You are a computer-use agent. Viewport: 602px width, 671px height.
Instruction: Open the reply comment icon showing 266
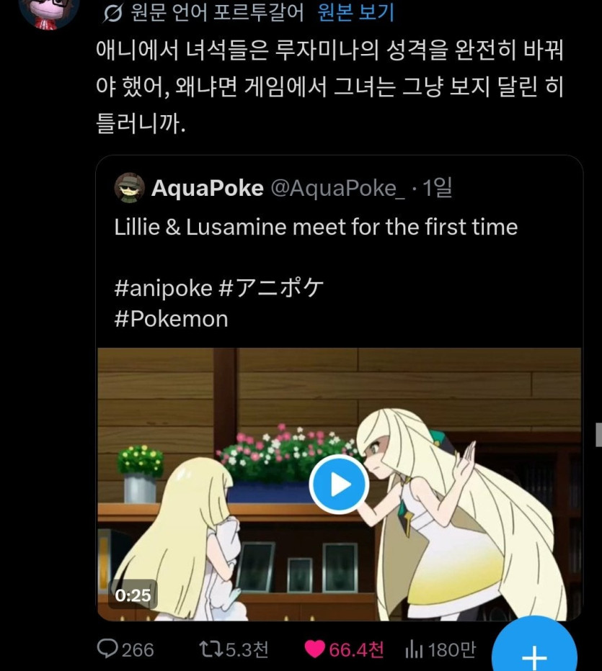[107, 649]
